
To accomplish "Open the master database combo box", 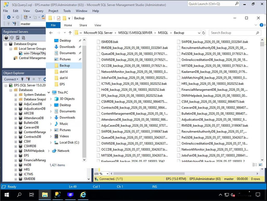I will pyautogui.click(x=33, y=24).
